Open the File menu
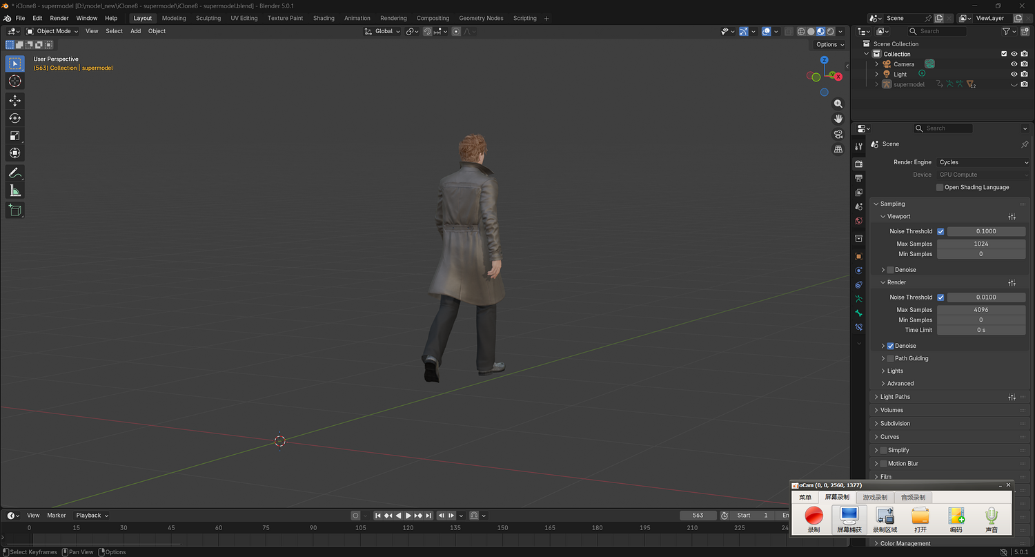Image resolution: width=1035 pixels, height=557 pixels. [20, 18]
